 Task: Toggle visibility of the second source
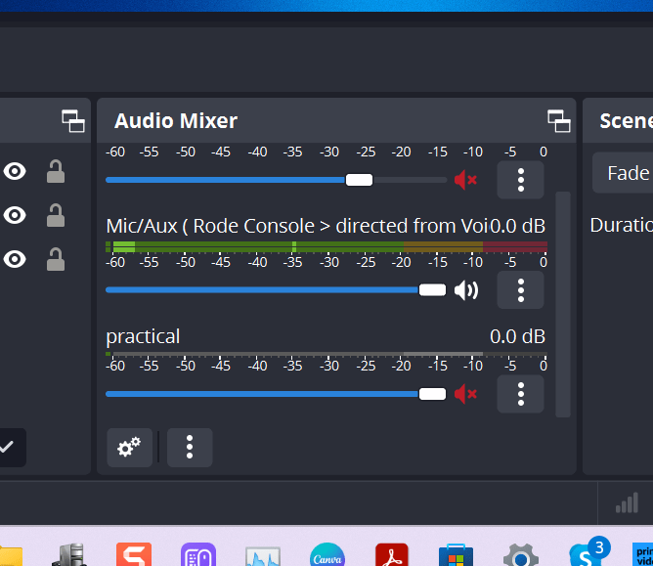[x=15, y=215]
